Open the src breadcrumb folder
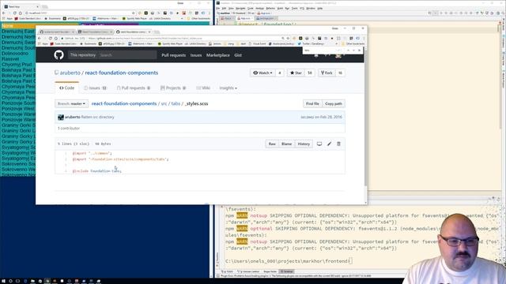The height and width of the screenshot is (284, 506). click(x=164, y=103)
